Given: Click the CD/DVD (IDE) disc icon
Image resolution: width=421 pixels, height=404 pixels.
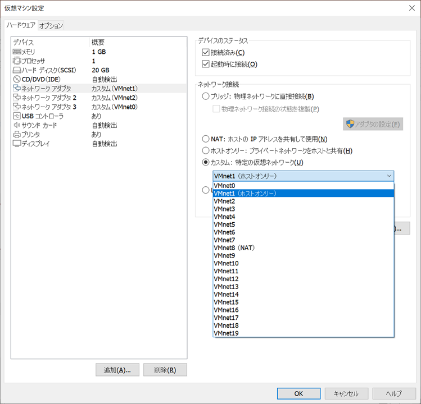Looking at the screenshot, I should [17, 79].
